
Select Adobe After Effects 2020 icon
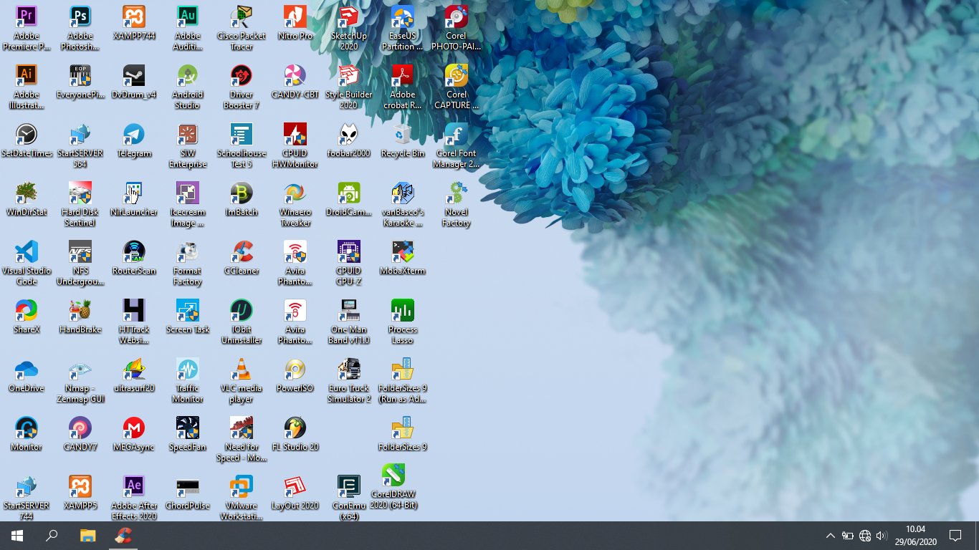click(x=134, y=497)
